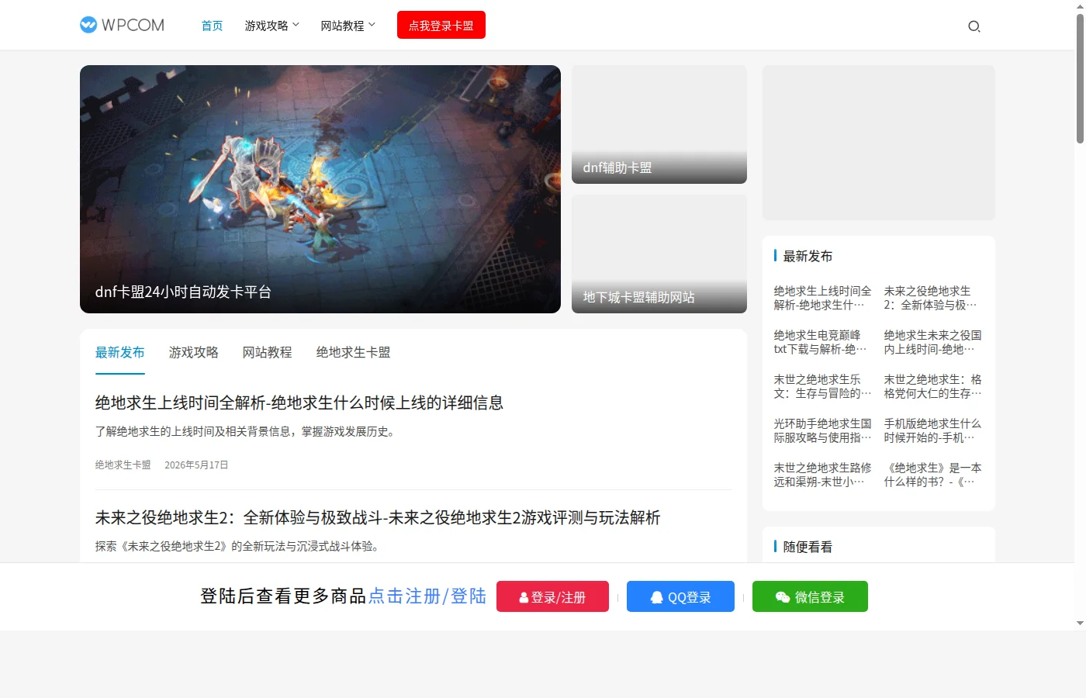Click the page vertical scrollbar thumb
Viewport: 1086px width, 698px height.
point(1080,78)
